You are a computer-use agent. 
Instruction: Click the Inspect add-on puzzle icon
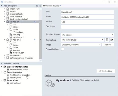(8, 11)
